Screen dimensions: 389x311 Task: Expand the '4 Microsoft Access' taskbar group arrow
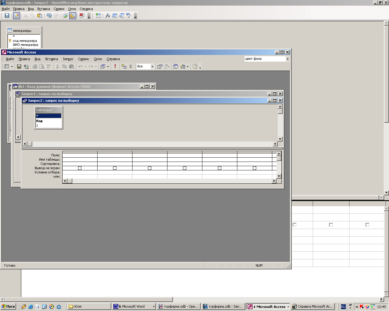click(288, 307)
